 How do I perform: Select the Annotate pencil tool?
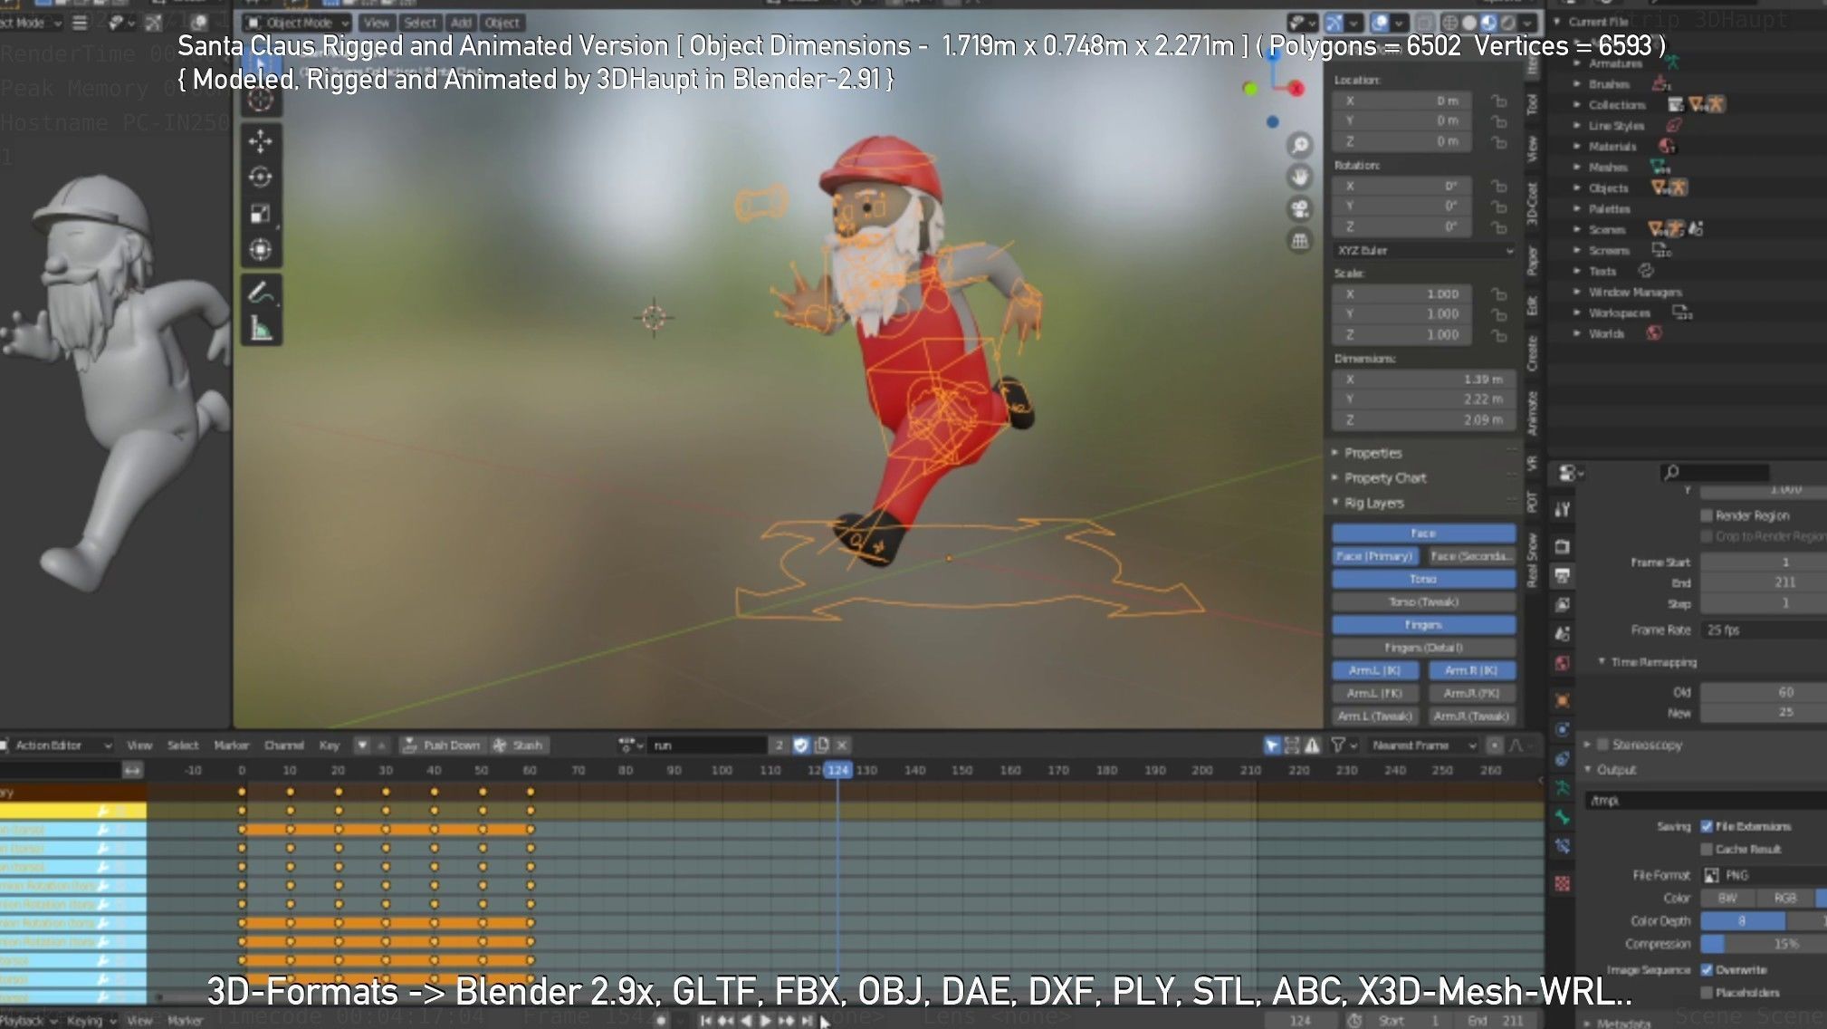(261, 293)
